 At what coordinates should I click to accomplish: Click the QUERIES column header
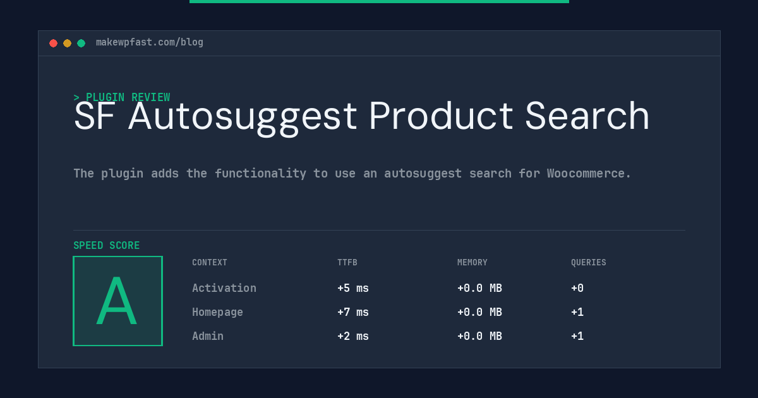[589, 263]
